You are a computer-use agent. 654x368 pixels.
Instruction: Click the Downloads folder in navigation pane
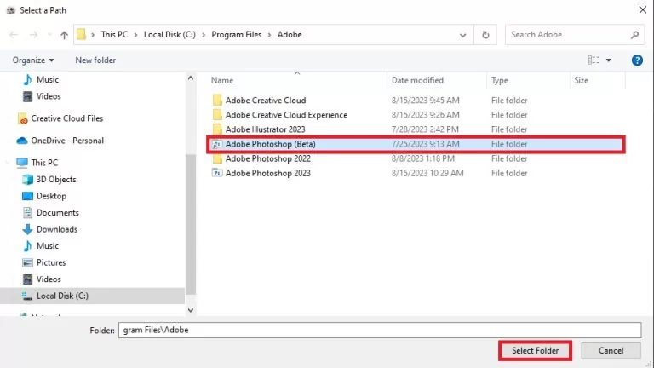click(x=56, y=229)
